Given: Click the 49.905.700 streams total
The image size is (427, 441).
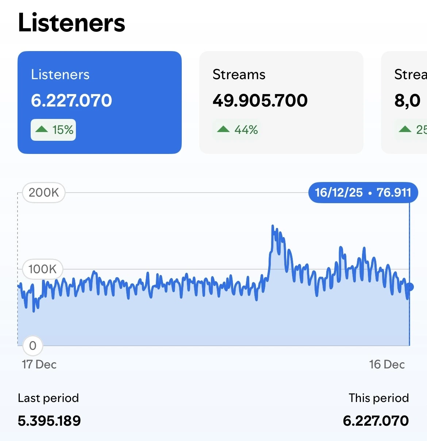Looking at the screenshot, I should click(260, 101).
